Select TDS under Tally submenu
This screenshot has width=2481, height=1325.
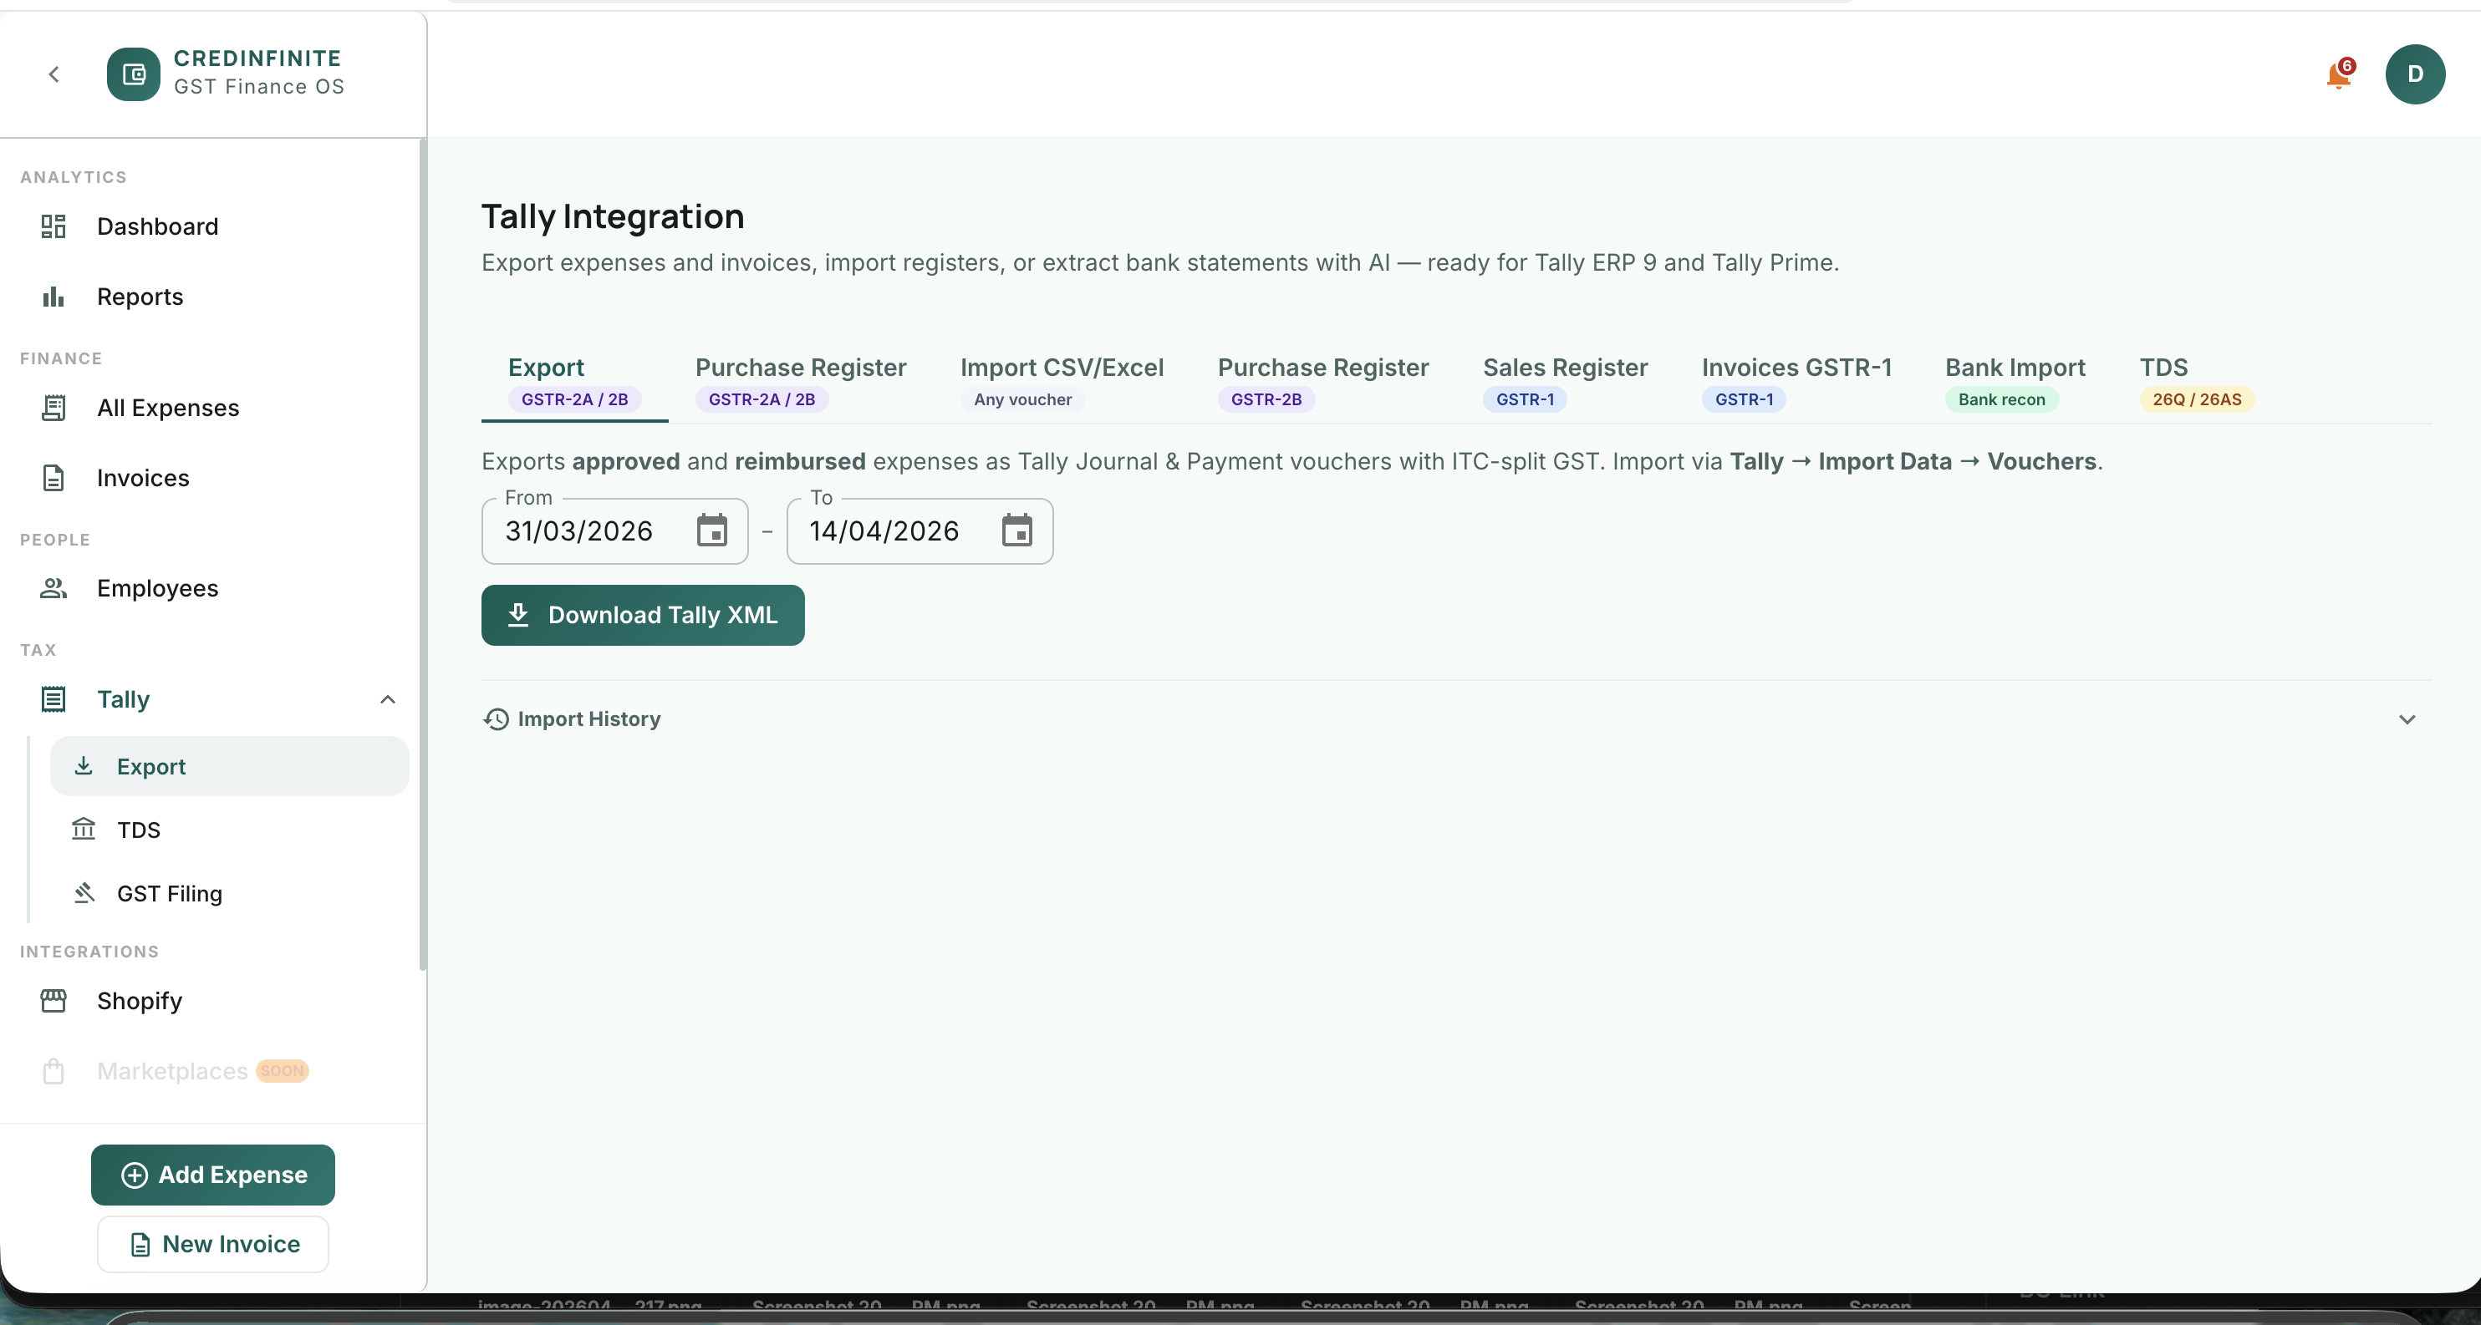[x=229, y=830]
